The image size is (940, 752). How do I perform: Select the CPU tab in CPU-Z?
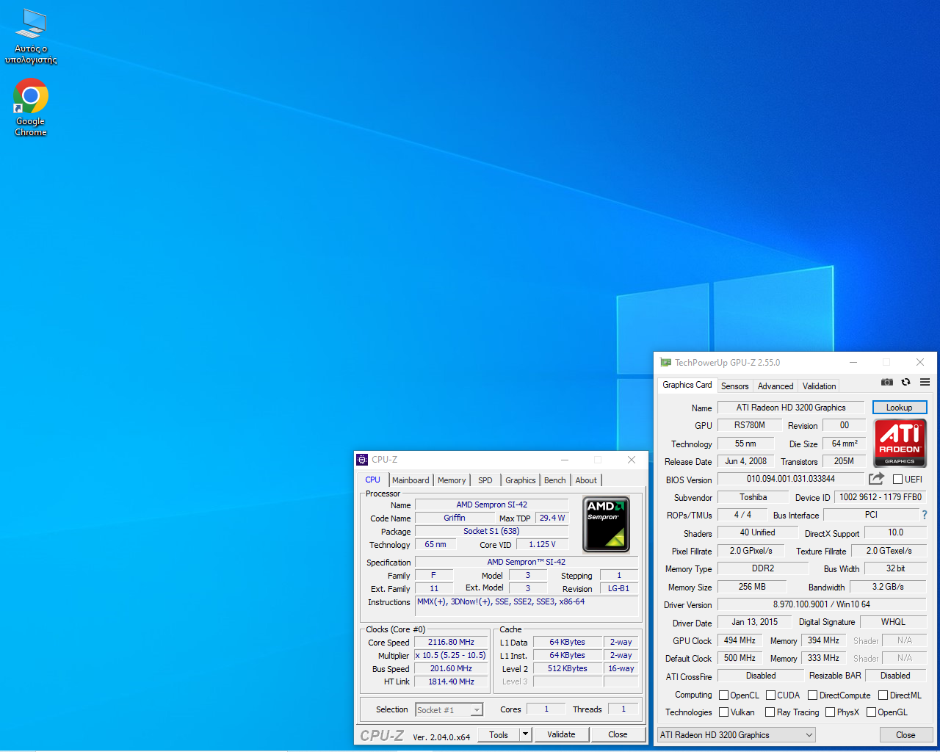[373, 480]
